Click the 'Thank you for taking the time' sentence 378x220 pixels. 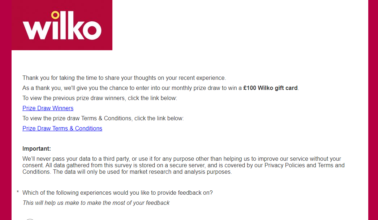click(124, 78)
